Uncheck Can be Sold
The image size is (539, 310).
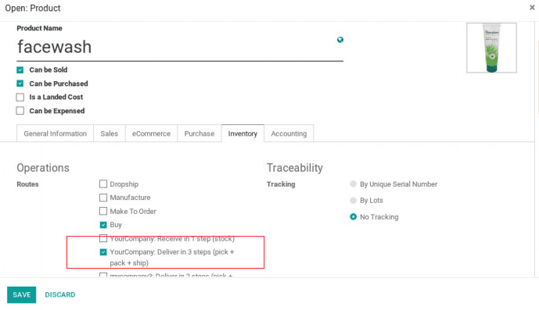[x=20, y=70]
